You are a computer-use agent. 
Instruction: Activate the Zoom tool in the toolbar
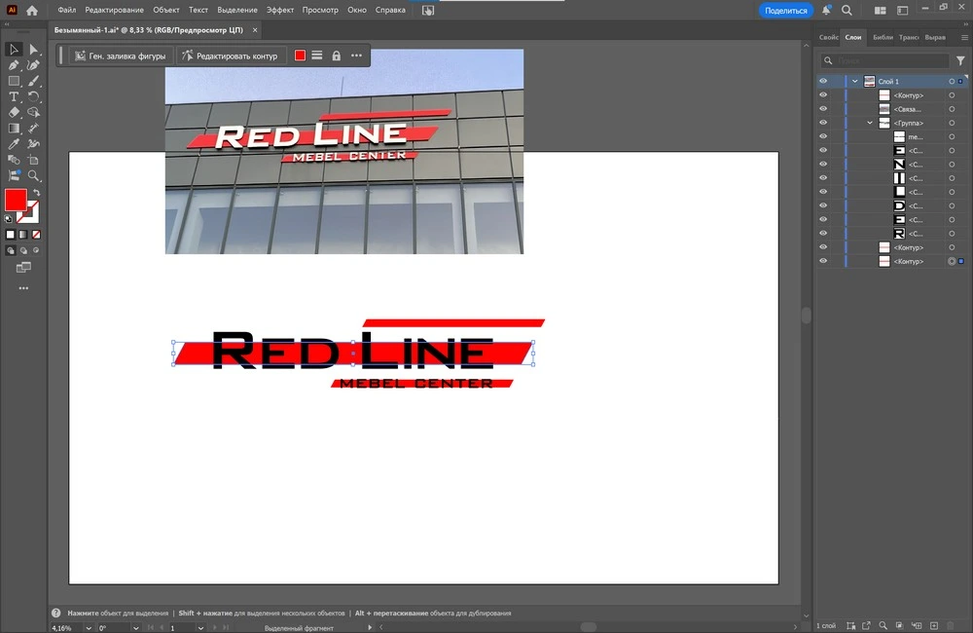[x=34, y=176]
